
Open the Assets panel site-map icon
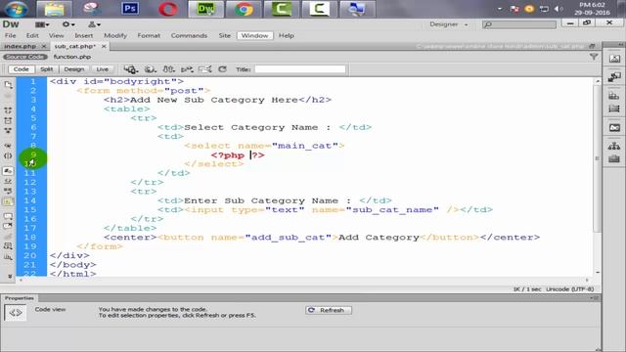pos(614,146)
